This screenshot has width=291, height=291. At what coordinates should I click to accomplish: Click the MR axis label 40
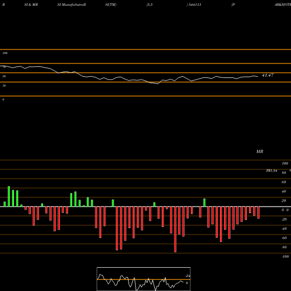pos(284,191)
